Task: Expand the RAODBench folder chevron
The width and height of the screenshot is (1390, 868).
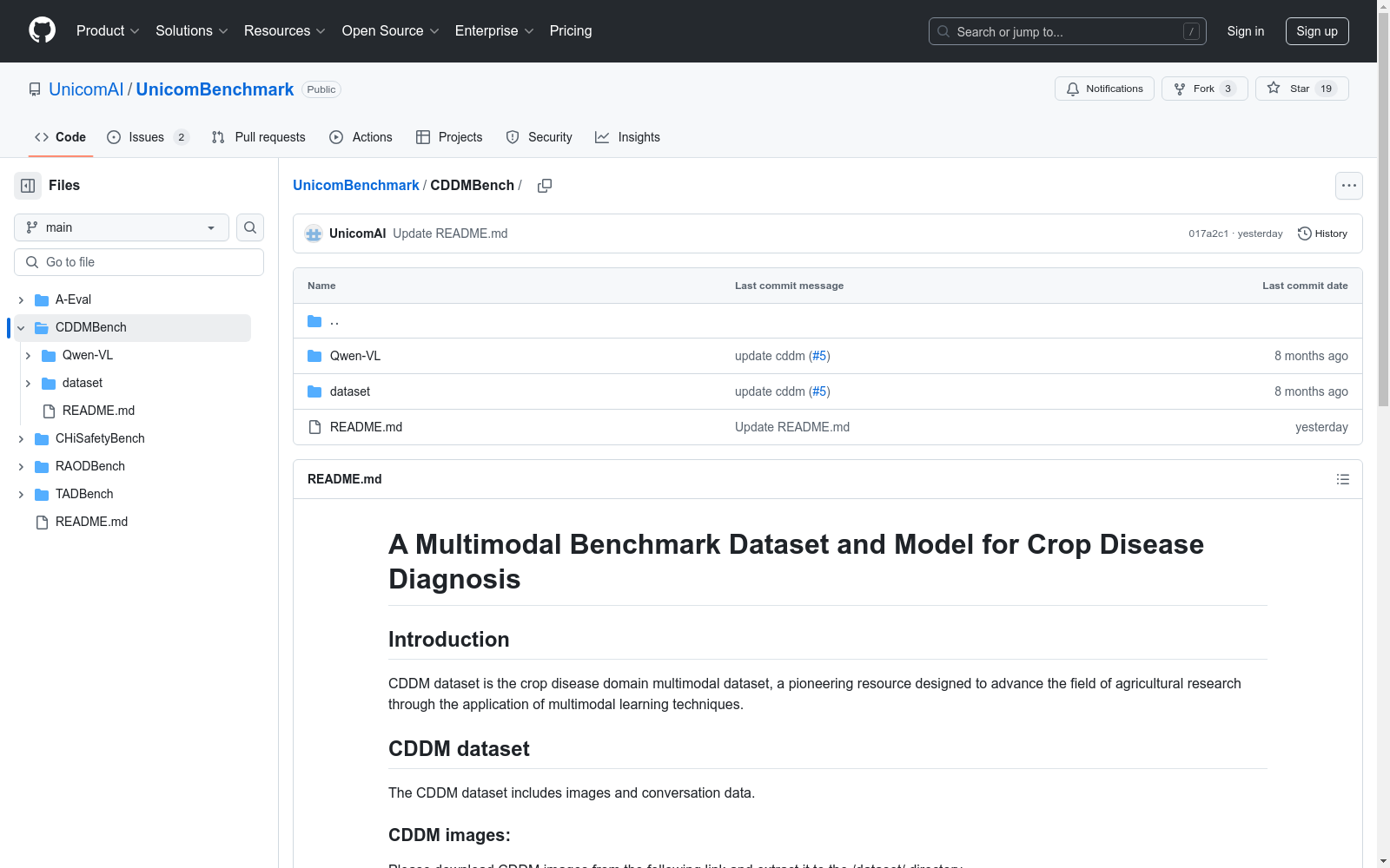Action: [21, 467]
